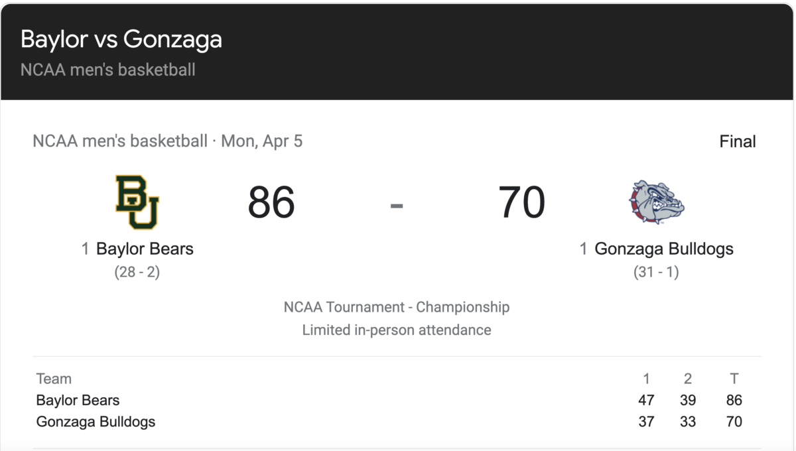The height and width of the screenshot is (451, 796).
Task: Click the Gonzaga score of 70
Action: (522, 202)
